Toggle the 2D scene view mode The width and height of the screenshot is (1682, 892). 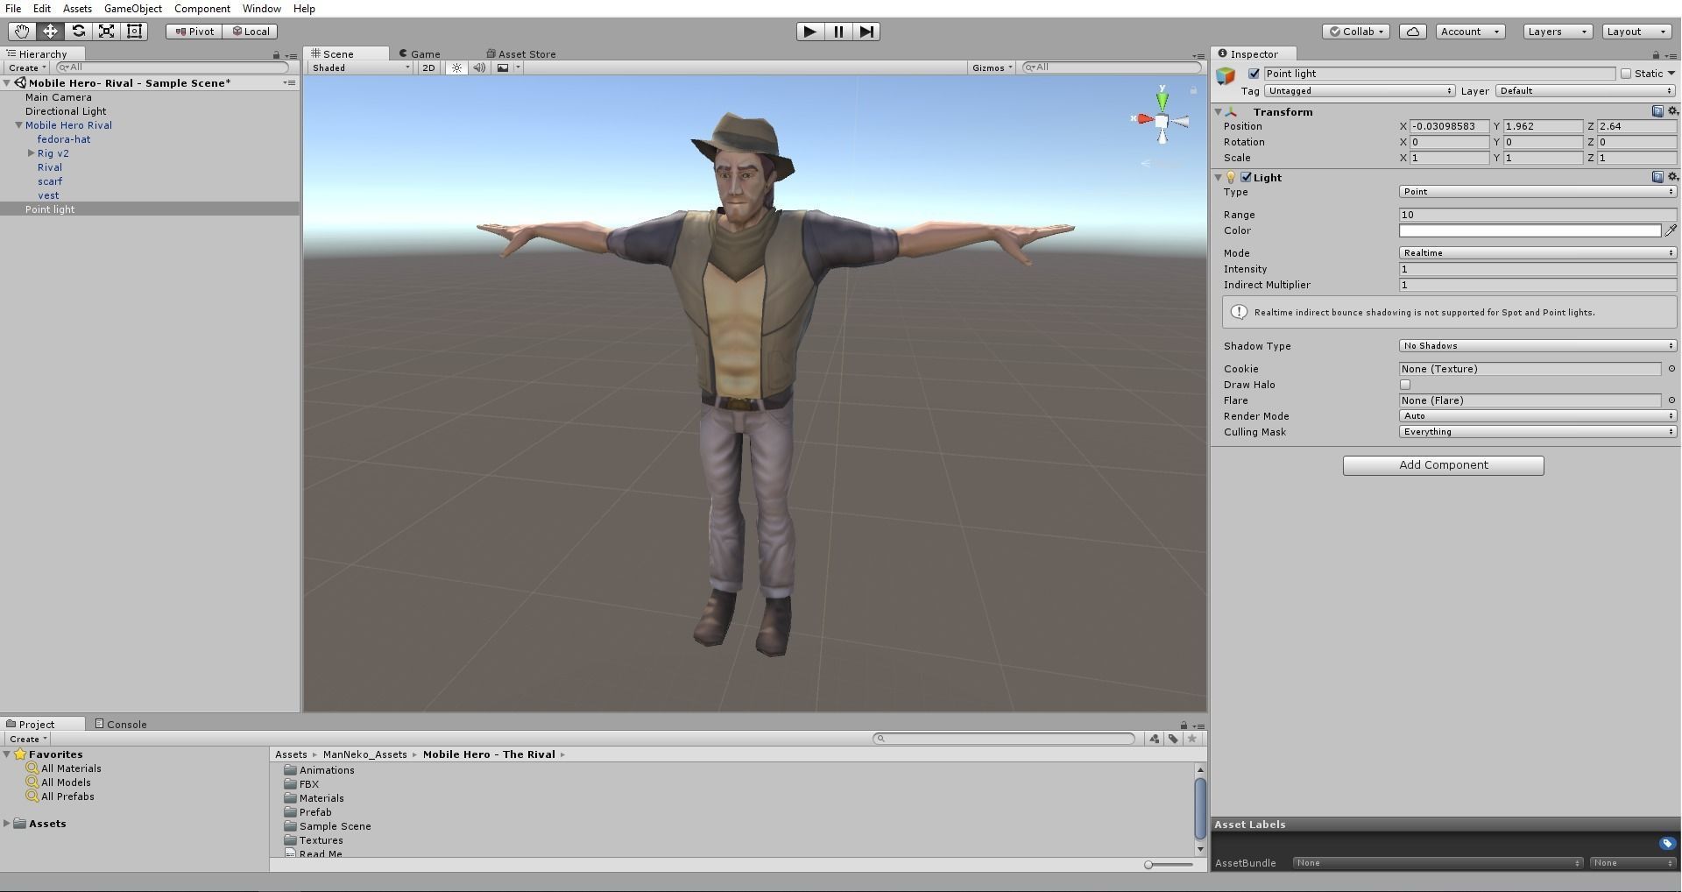pos(428,67)
